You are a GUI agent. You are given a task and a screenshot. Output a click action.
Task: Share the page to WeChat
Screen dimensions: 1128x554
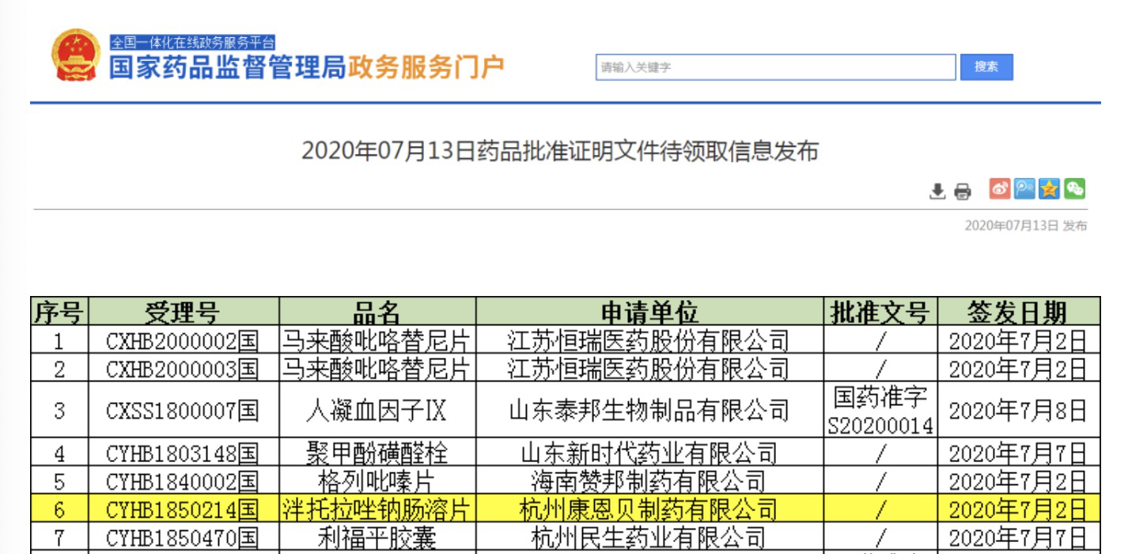[1074, 189]
